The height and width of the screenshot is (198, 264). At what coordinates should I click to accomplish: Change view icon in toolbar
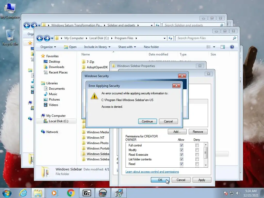tap(209, 47)
